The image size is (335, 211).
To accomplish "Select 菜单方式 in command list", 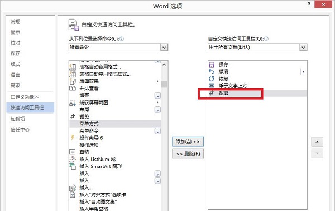I will coord(115,124).
